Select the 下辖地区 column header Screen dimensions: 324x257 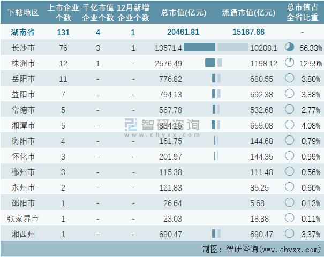23,12
